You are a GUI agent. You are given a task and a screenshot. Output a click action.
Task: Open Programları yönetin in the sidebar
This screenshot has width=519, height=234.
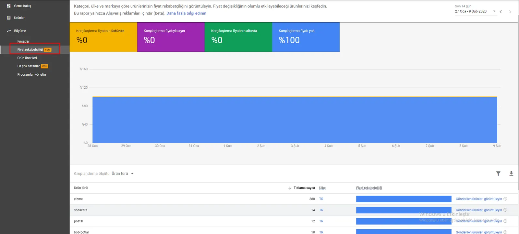32,75
